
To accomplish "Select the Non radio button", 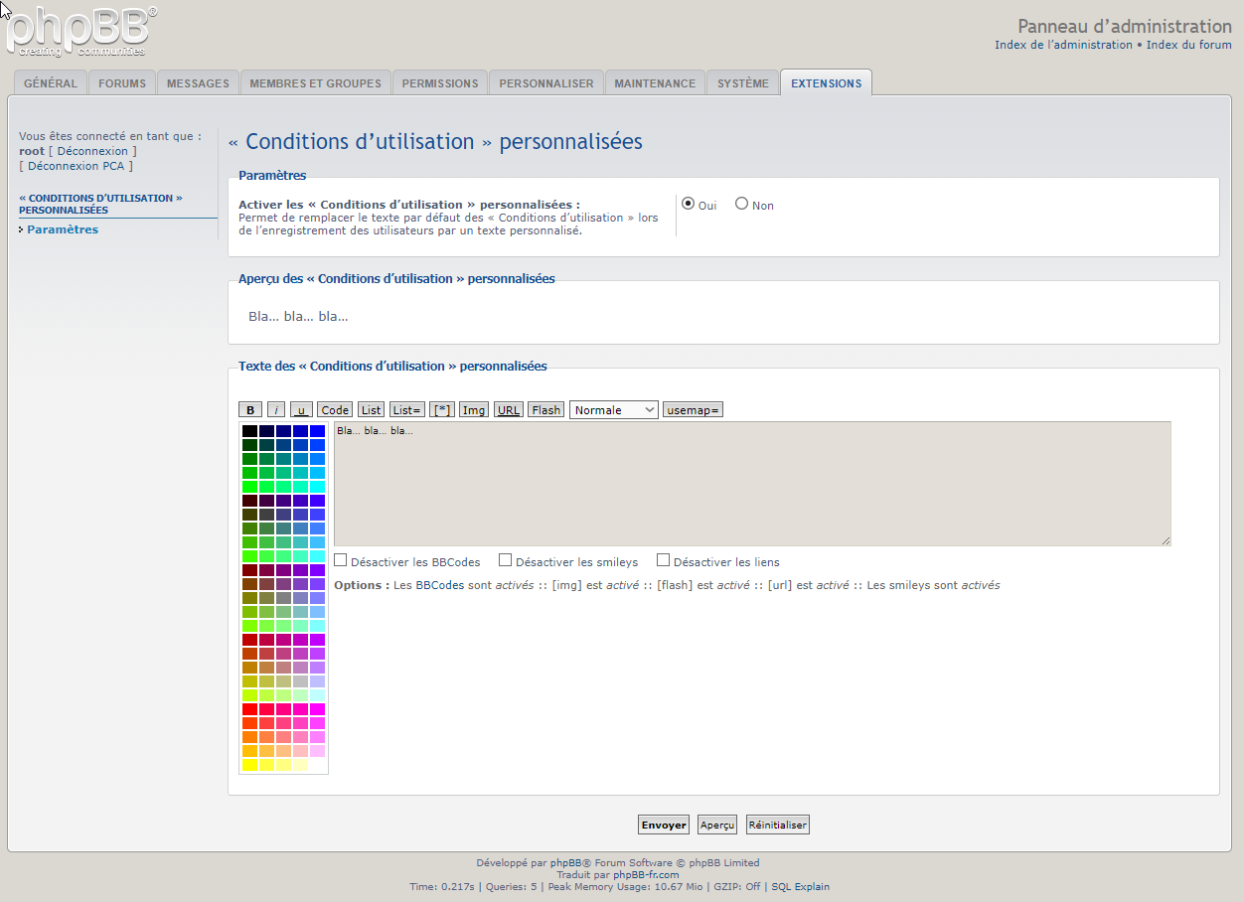I will click(741, 204).
